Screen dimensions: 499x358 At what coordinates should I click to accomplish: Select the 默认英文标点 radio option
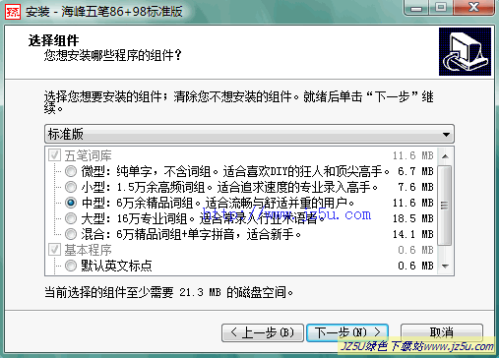[x=71, y=266]
